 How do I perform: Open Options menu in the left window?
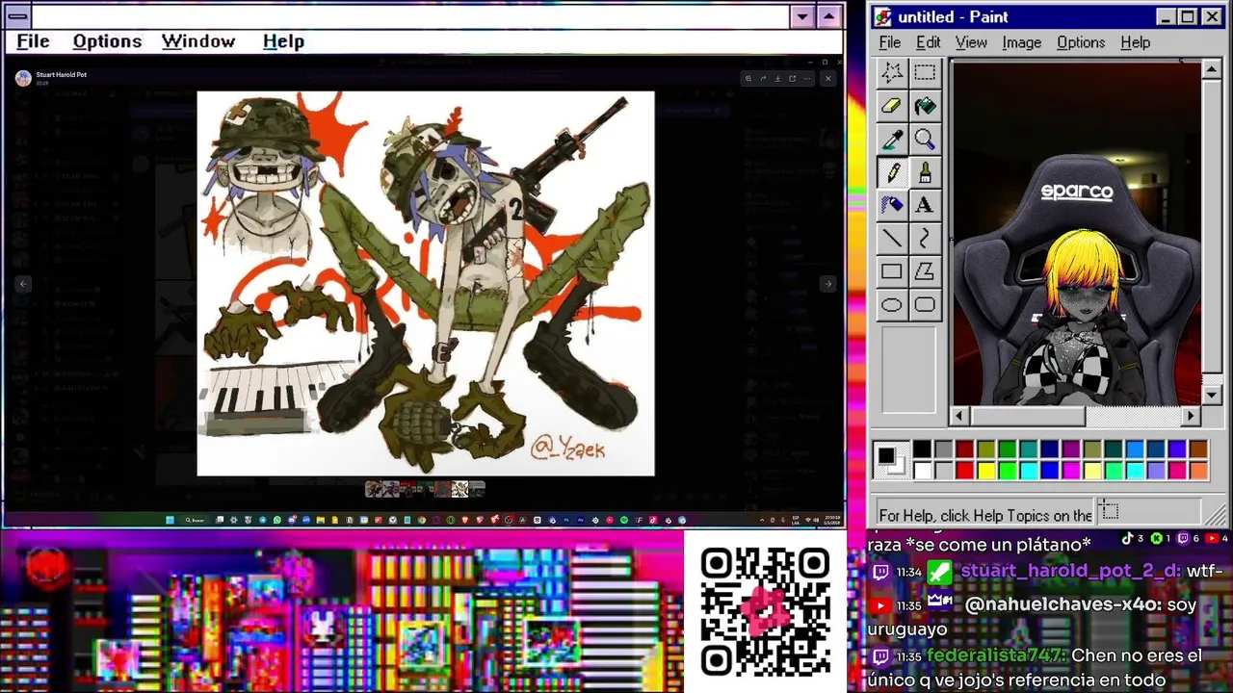(107, 41)
